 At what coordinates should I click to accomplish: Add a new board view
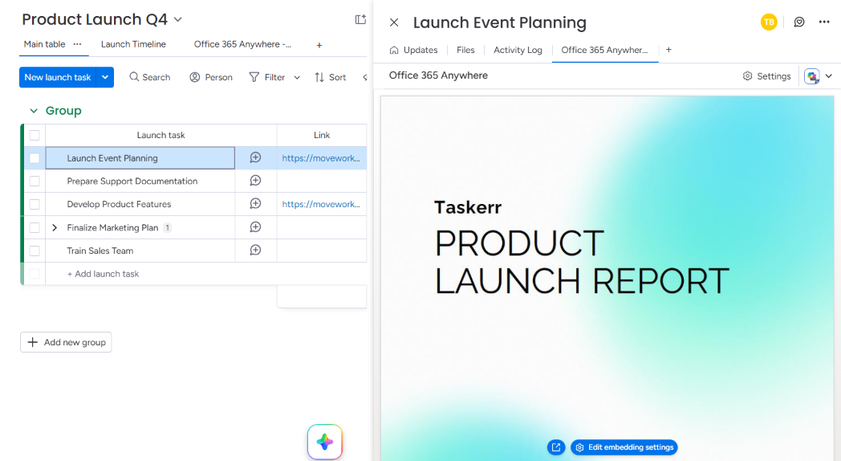tap(319, 45)
